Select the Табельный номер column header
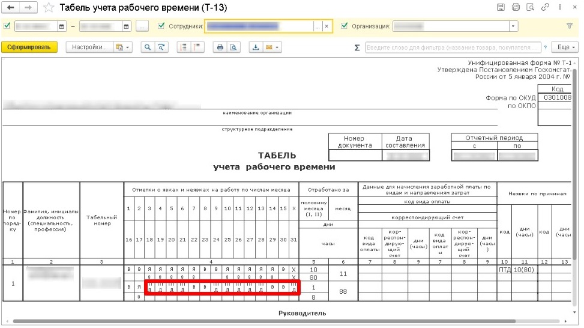 click(101, 220)
